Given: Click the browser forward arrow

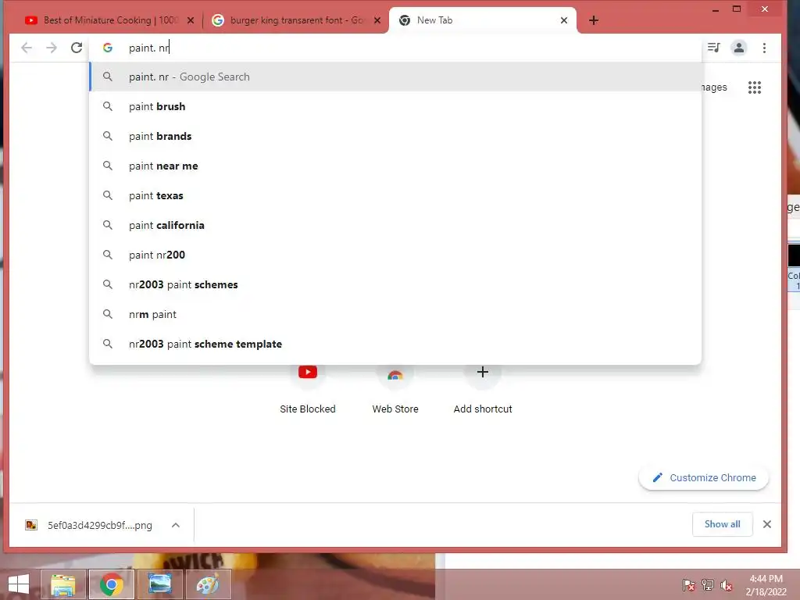Looking at the screenshot, I should click(x=52, y=48).
